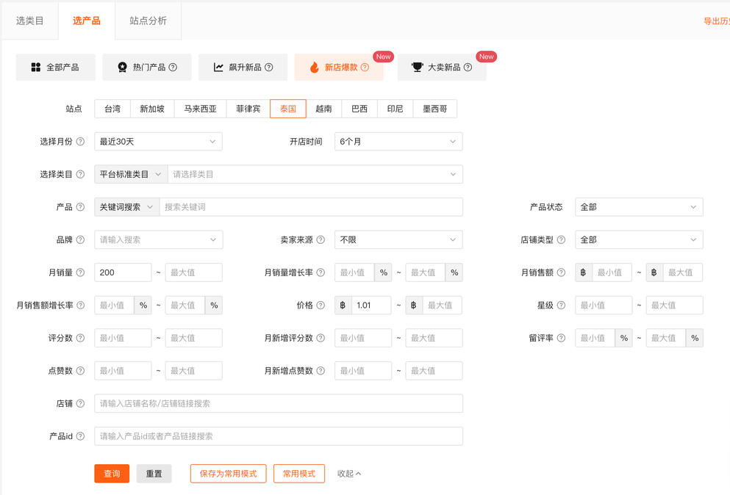The width and height of the screenshot is (730, 495).
Task: Click help icon beside 星级 label
Action: [562, 306]
